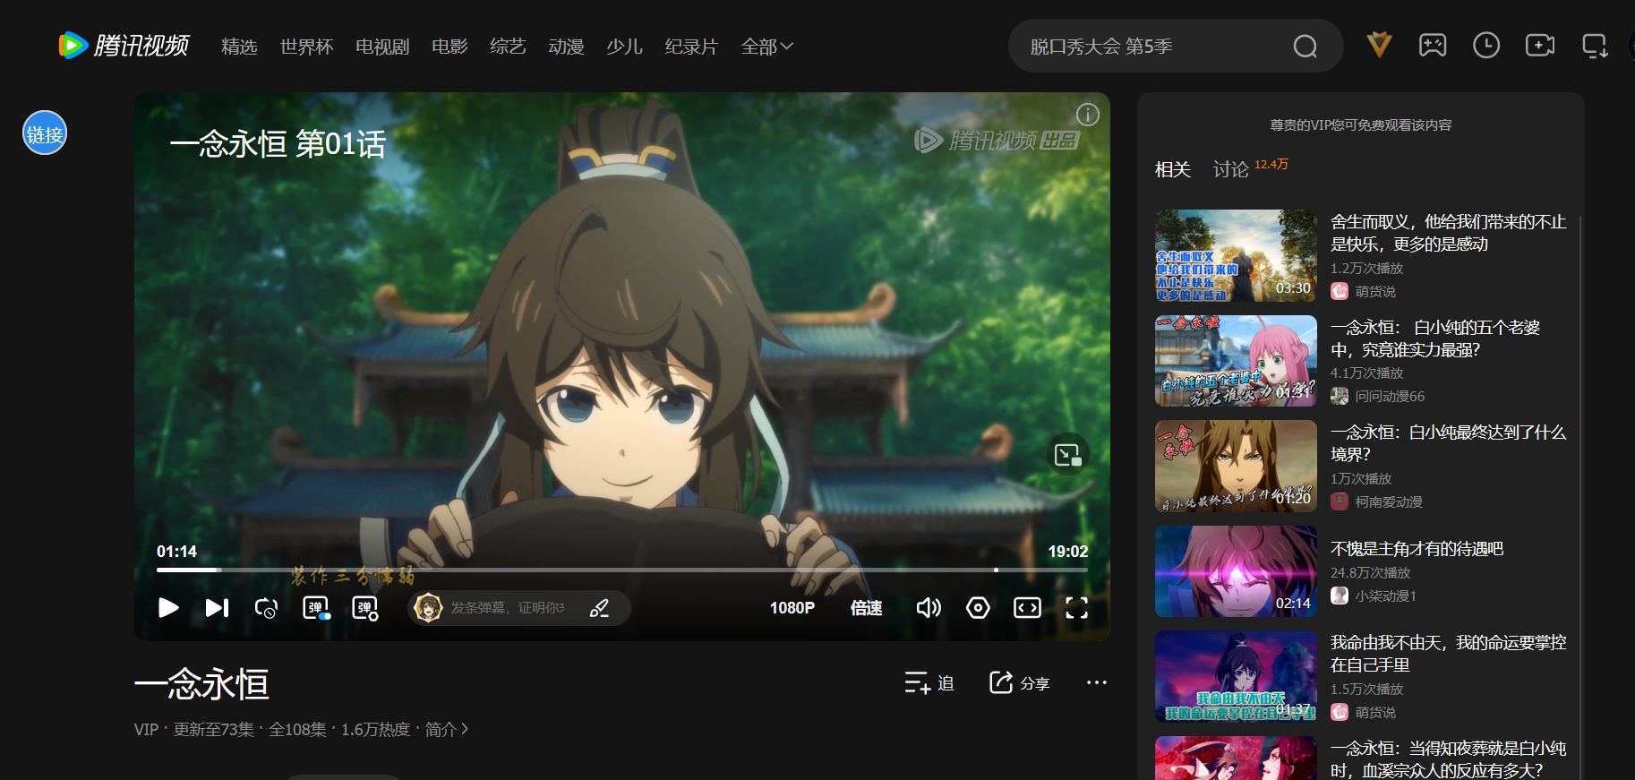This screenshot has width=1635, height=780.
Task: Click title 不愧是主角才有的待遇吧
Action: [1417, 549]
